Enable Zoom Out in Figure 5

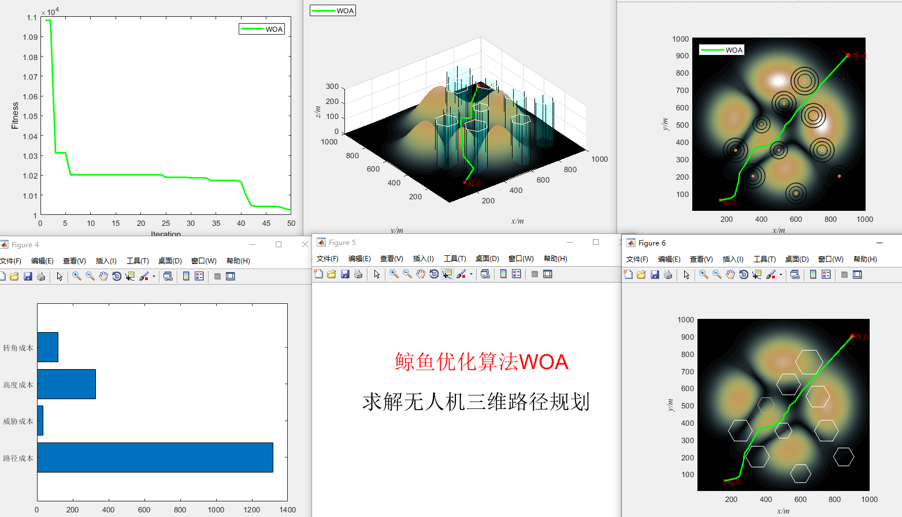click(x=407, y=274)
